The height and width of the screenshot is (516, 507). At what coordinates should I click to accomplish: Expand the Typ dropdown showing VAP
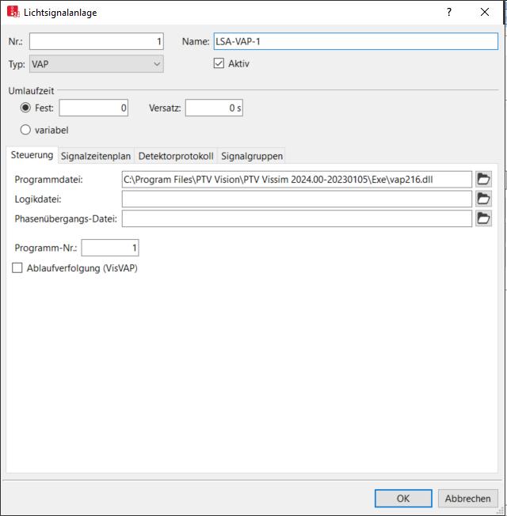coord(96,64)
